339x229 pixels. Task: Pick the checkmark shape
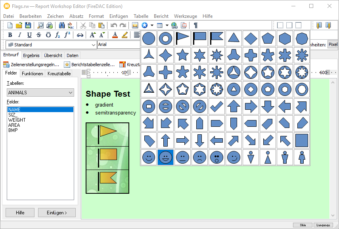tap(216, 107)
